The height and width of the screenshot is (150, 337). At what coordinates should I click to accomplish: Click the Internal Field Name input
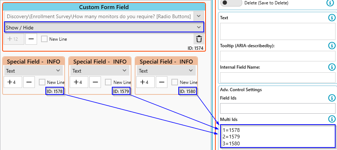pos(278,77)
